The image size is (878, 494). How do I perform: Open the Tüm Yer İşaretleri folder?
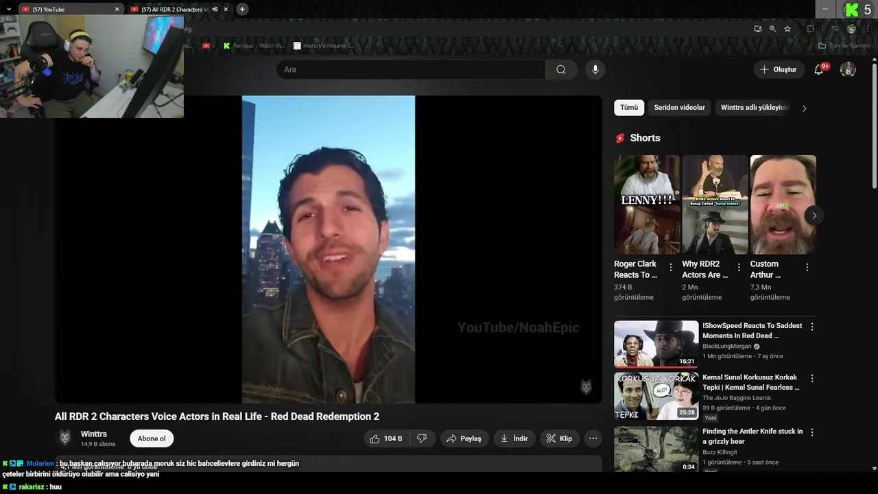[844, 45]
